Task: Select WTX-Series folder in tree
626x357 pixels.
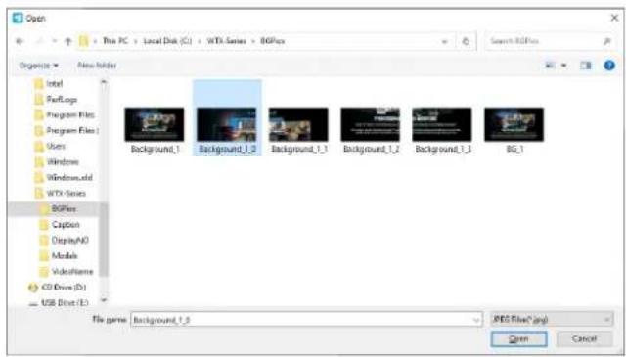Action: pyautogui.click(x=61, y=194)
